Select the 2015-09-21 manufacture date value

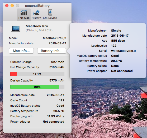tap(57, 43)
